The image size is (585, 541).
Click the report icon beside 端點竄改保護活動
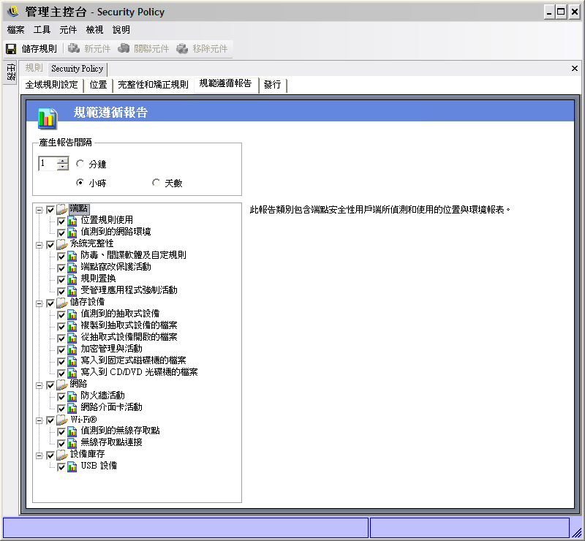72,268
